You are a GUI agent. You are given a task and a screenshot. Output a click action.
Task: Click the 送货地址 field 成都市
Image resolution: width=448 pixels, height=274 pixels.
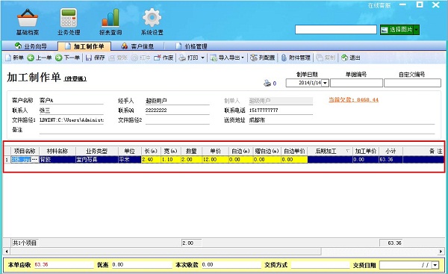tap(341, 120)
